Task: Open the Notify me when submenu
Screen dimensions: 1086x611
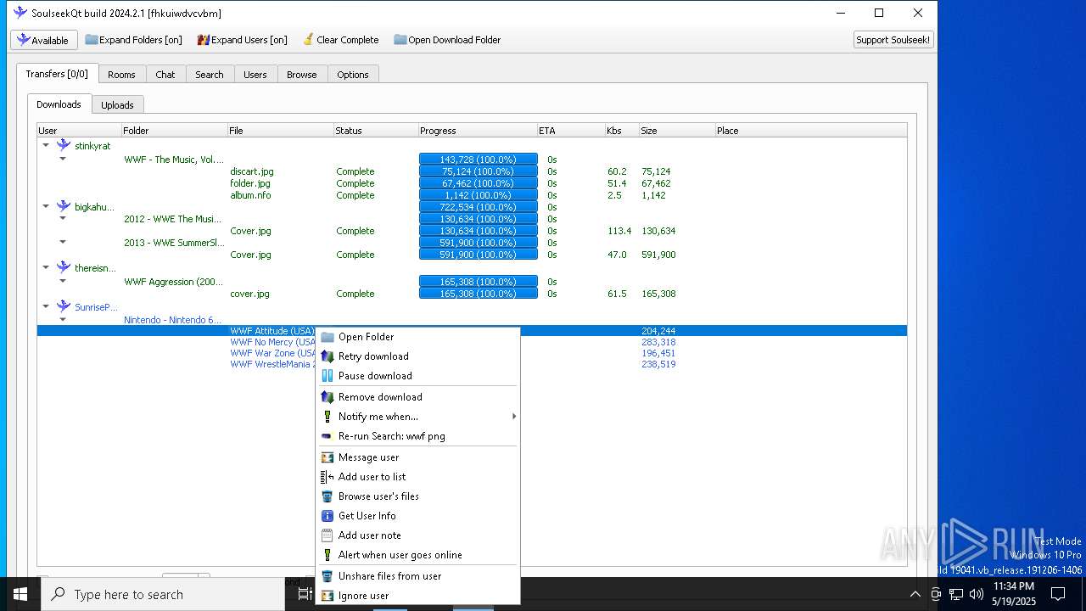Action: pos(417,417)
